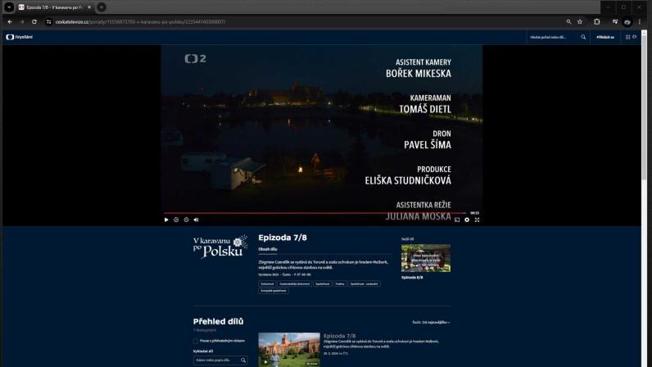Select the Obsah dílu tab
This screenshot has height=367, width=652.
point(268,249)
